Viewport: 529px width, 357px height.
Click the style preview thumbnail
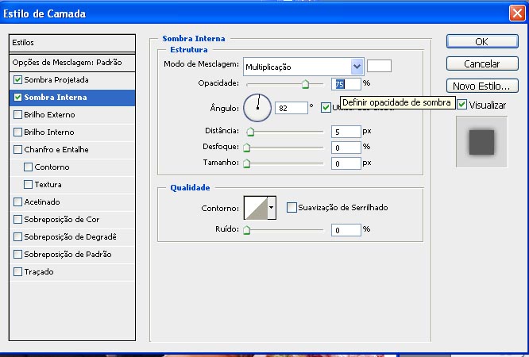point(481,142)
